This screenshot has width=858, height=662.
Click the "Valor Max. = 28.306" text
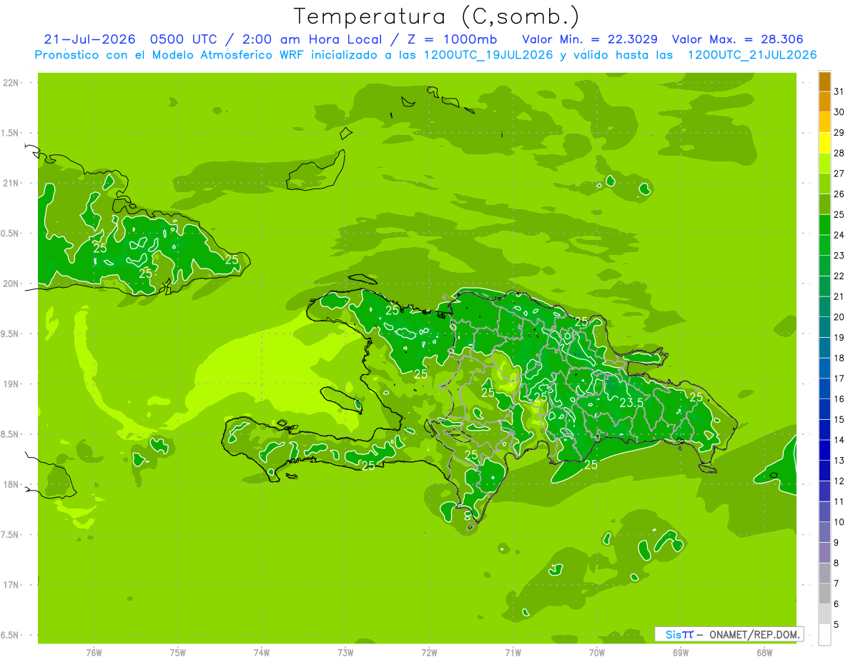tap(736, 39)
